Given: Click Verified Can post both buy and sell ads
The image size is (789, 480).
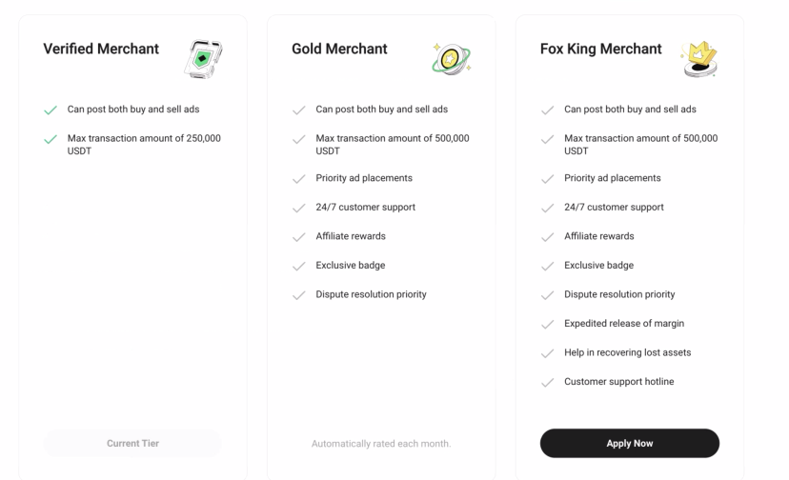Looking at the screenshot, I should click(x=133, y=110).
